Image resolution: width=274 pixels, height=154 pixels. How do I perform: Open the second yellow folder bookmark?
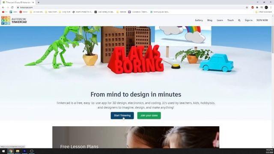[x=51, y=12]
